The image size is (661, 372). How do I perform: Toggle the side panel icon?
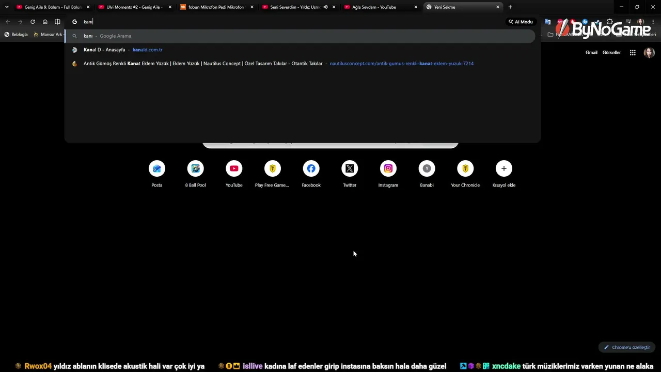coord(57,22)
